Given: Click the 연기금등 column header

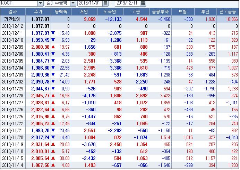Looking at the screenshot, I should 228,12.
